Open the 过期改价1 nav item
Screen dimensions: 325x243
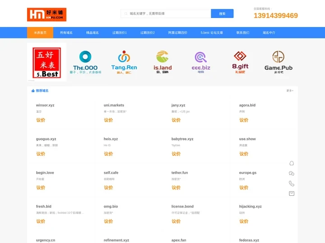(x=119, y=33)
